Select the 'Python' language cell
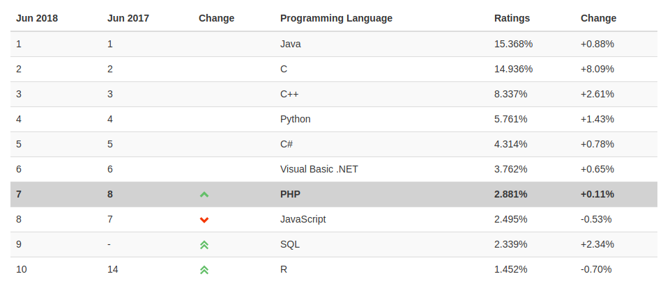The height and width of the screenshot is (281, 663). (x=295, y=120)
